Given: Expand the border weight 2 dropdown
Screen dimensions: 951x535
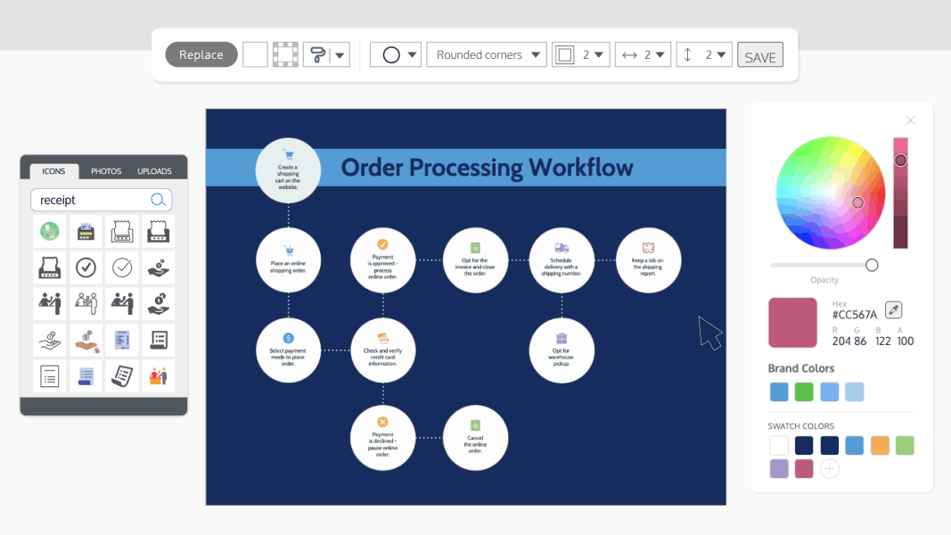Looking at the screenshot, I should (x=599, y=53).
